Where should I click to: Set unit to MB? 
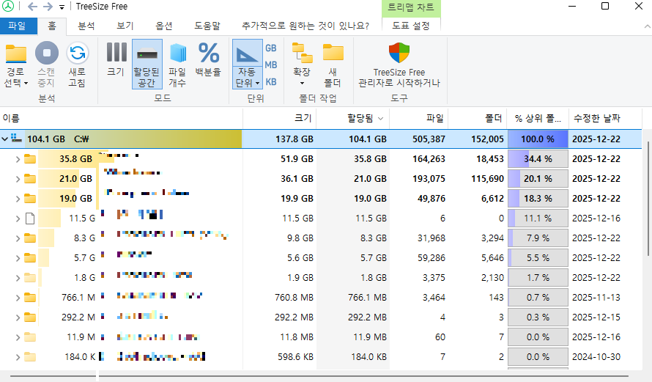pyautogui.click(x=271, y=65)
